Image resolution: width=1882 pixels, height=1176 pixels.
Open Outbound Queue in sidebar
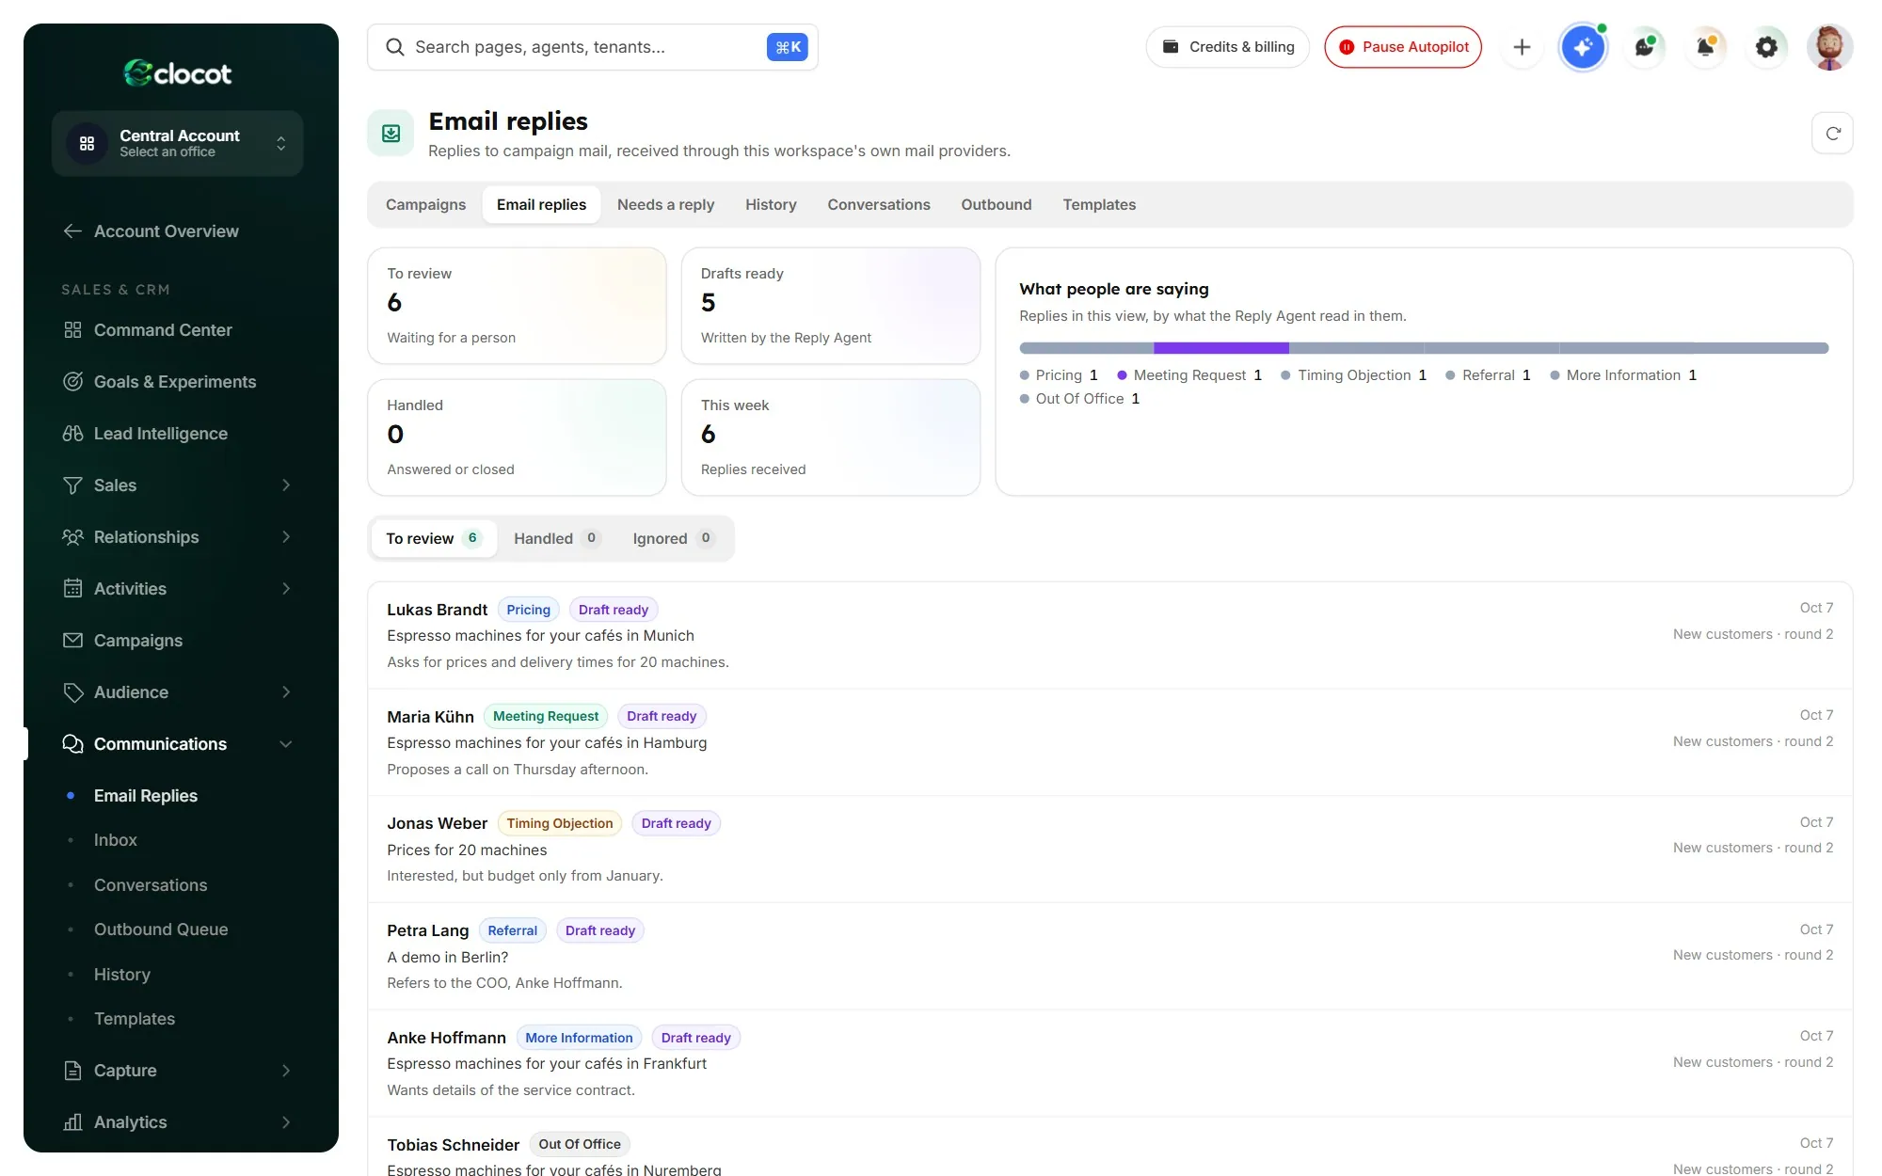161,930
